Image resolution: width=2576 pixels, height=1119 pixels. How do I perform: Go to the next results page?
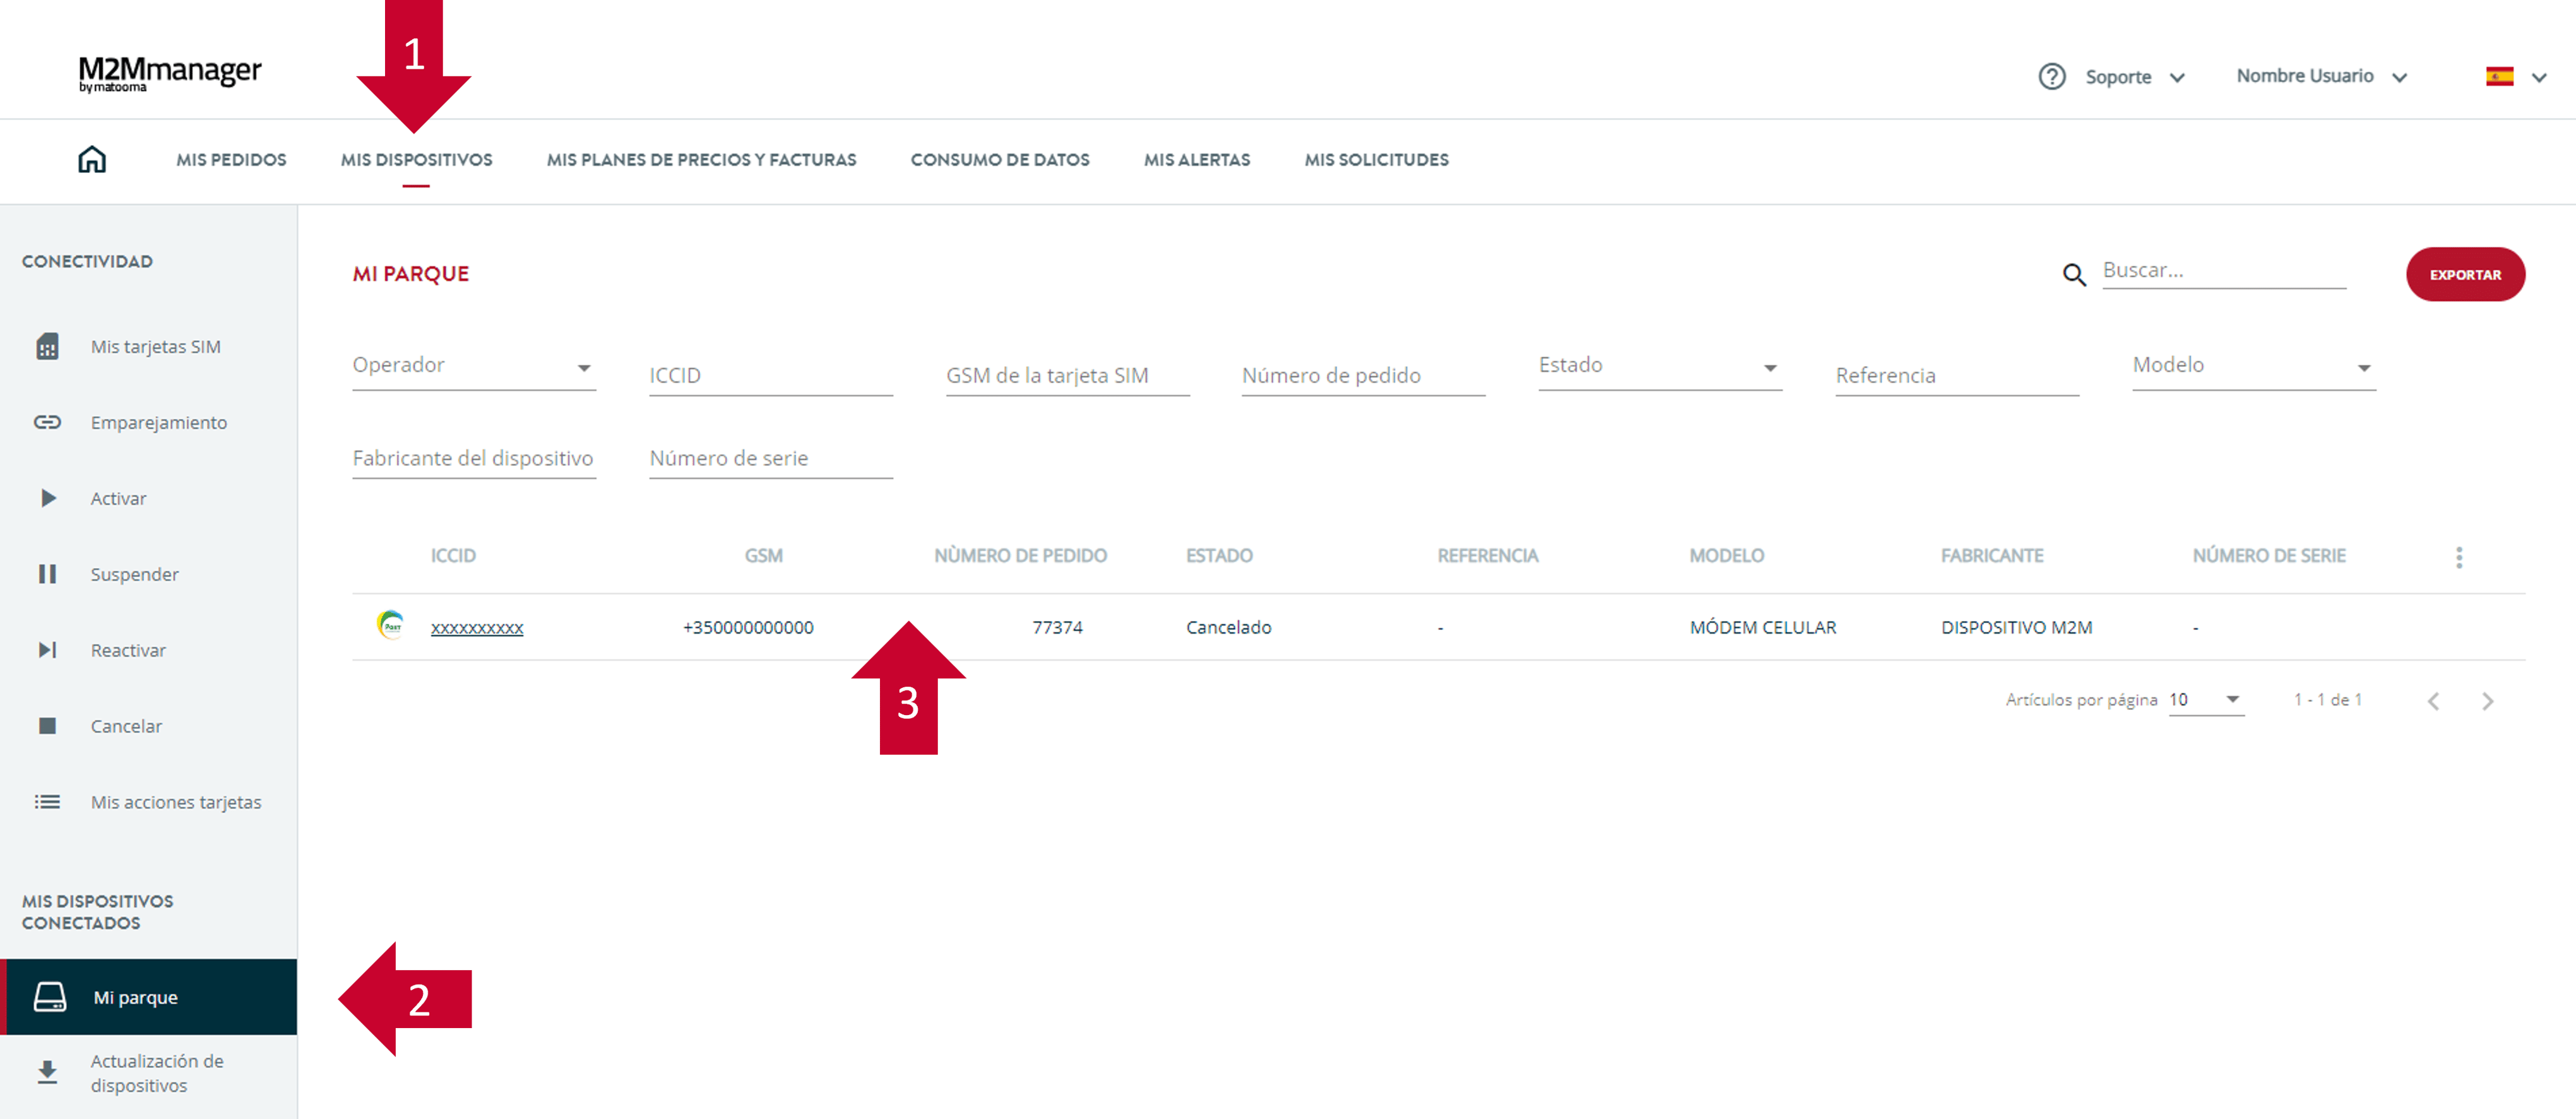coord(2488,701)
